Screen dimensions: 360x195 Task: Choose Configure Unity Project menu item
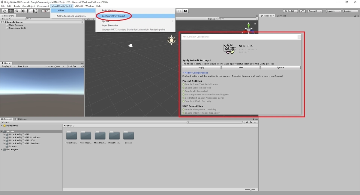coord(135,16)
